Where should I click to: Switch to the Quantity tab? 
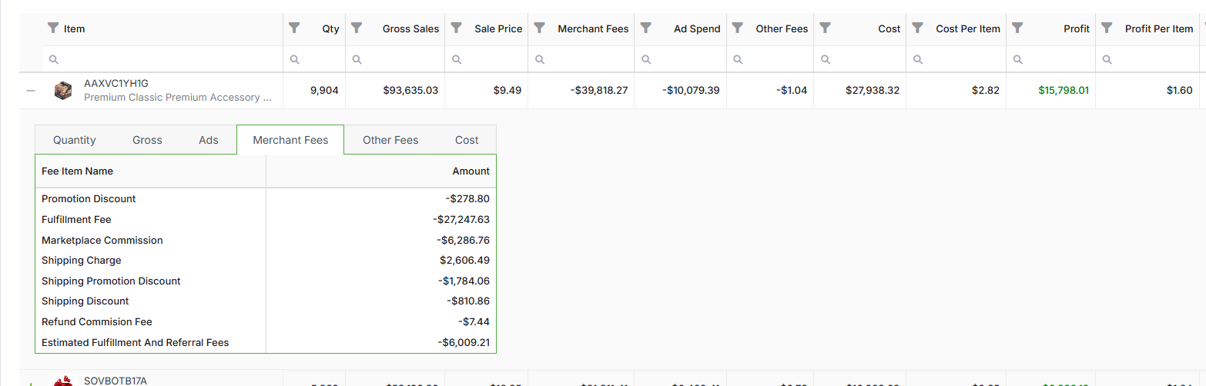(x=75, y=140)
